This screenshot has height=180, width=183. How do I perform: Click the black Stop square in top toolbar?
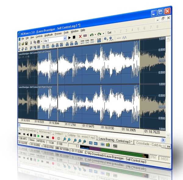tap(74, 37)
